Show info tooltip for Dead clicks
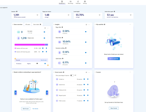 (x=62, y=38)
